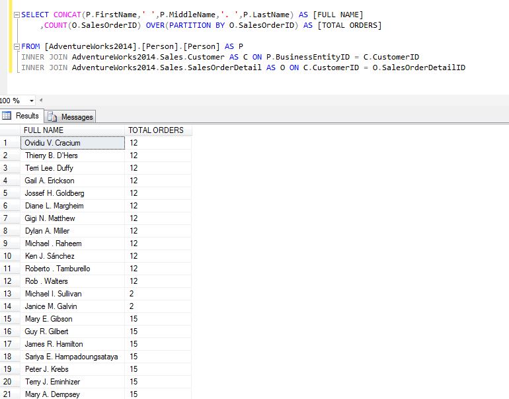Select cell 'Ken J. Sánchez'

[x=73, y=256]
